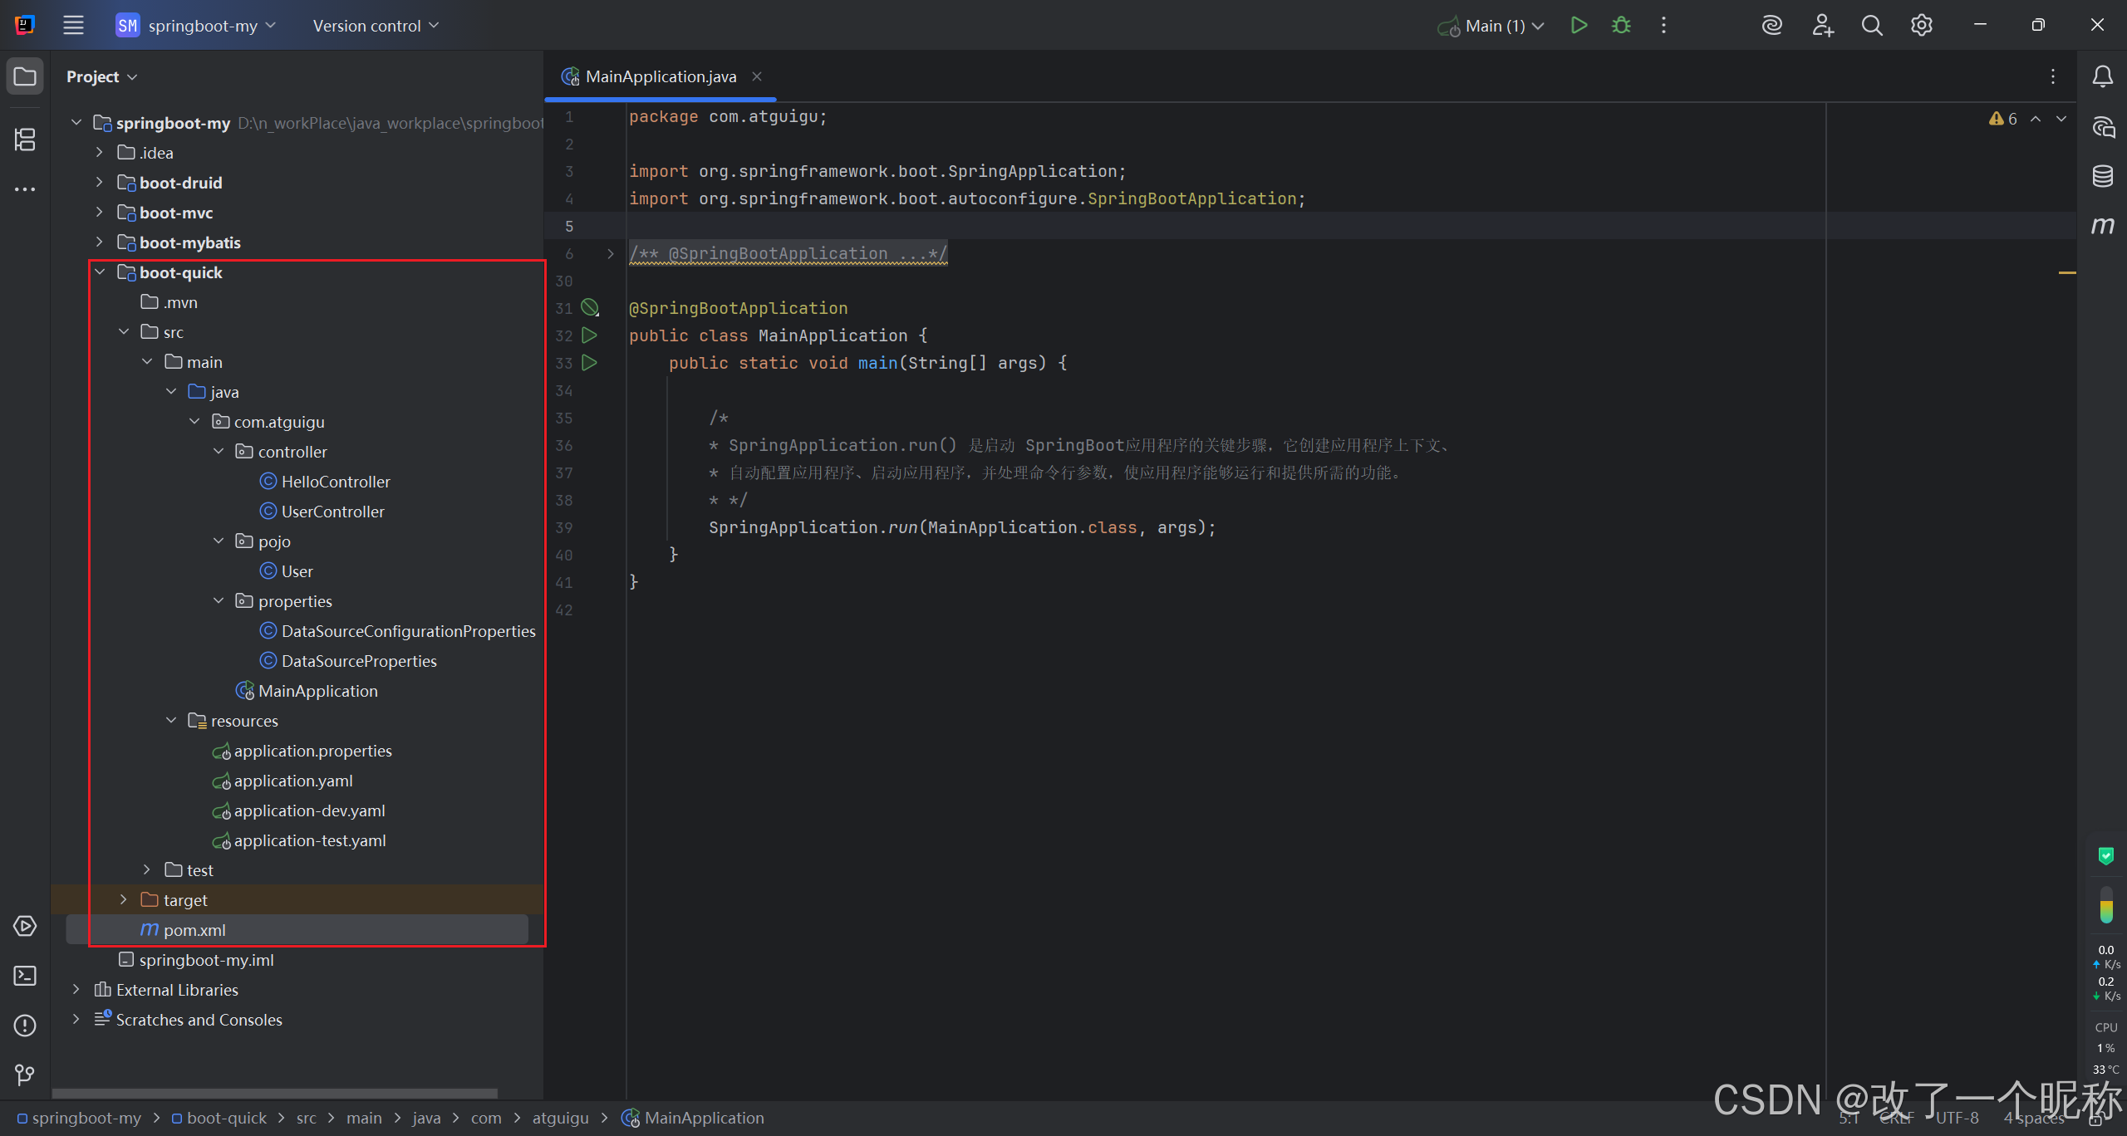This screenshot has height=1136, width=2127.
Task: Run the Main configuration with the Run button
Action: (x=1579, y=26)
